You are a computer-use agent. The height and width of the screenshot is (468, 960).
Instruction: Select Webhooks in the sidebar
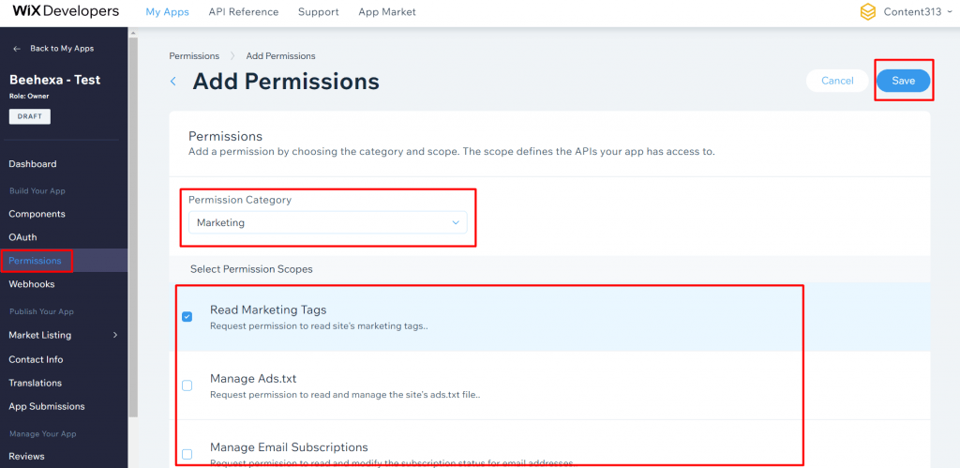click(32, 284)
